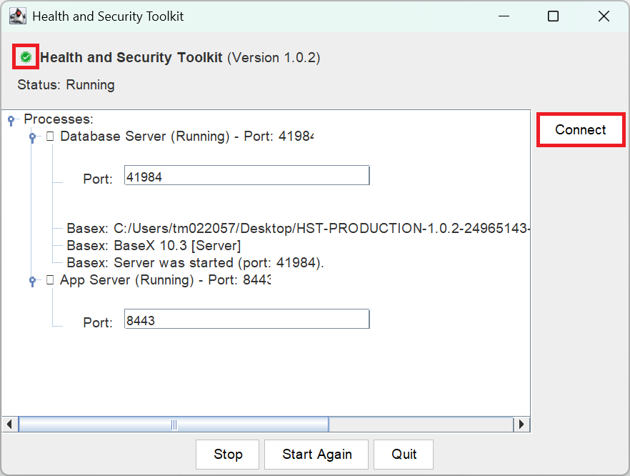
Task: Click the green running status check icon
Action: click(x=26, y=56)
